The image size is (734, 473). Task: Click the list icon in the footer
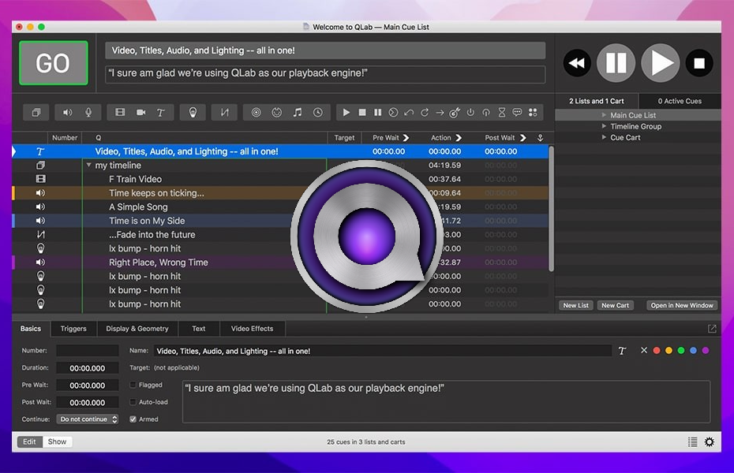[x=693, y=441]
